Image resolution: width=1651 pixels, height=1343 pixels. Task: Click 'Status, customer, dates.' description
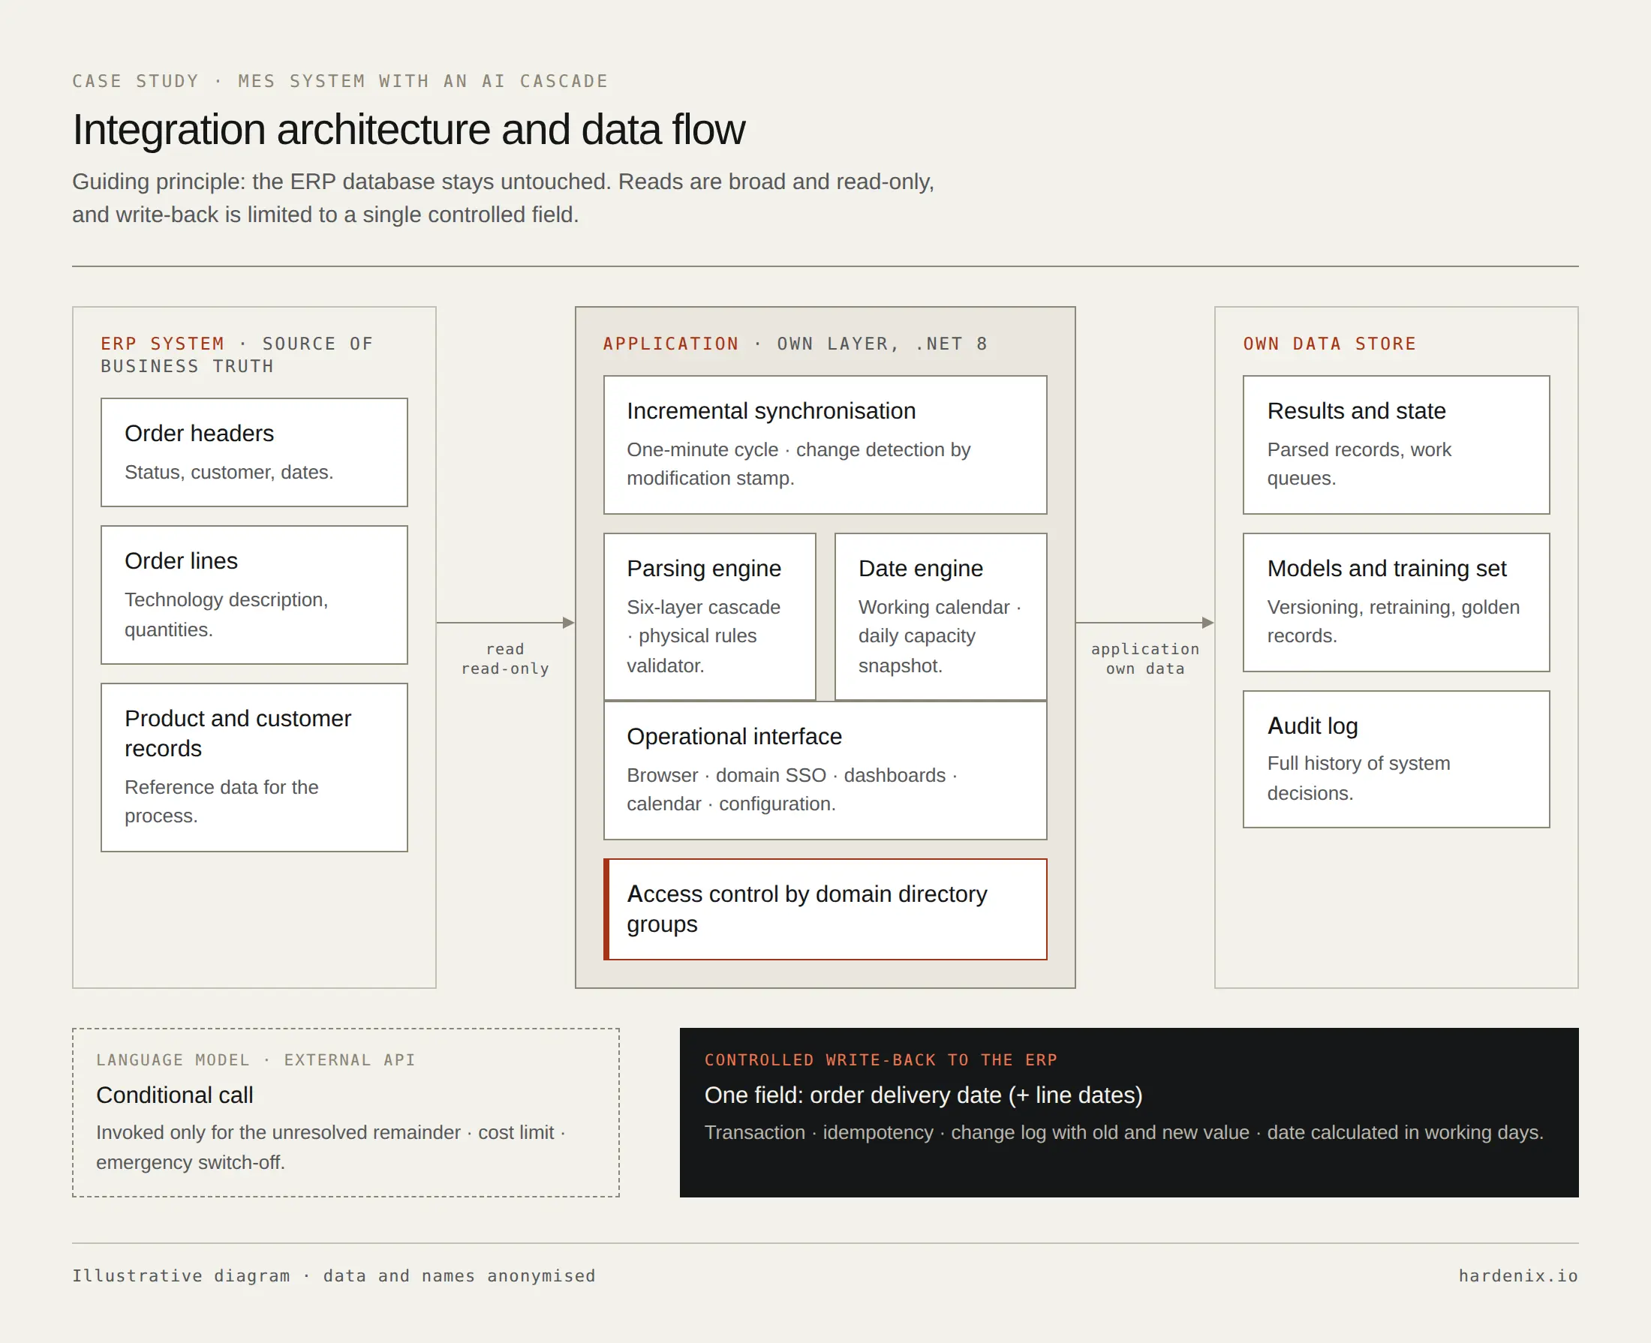click(x=229, y=472)
